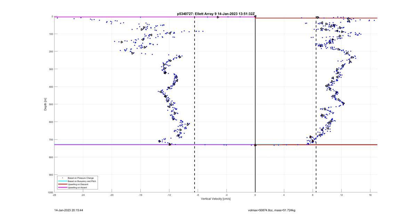Screen dimensions: 417x216
Task: Select the 'Vertical Velocity [cm/s]' x-axis label
Action: tap(216, 199)
